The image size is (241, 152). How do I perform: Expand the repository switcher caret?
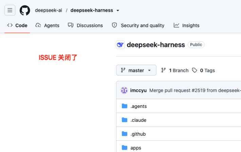[x=118, y=10]
